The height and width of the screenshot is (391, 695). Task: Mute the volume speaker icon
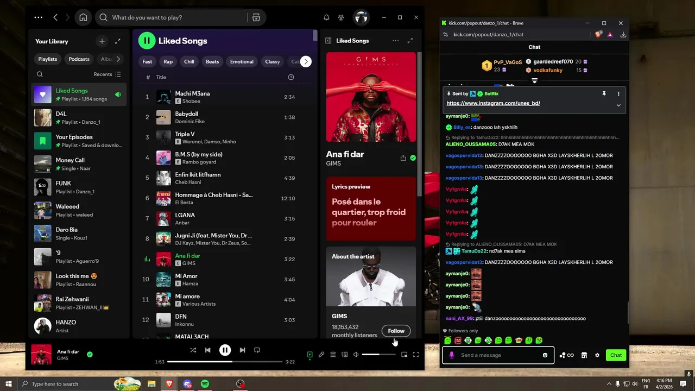click(x=356, y=355)
